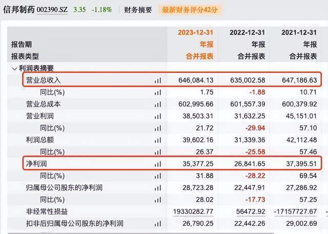Viewport: 328px width, 234px height.
Task: Open chart icon for 利润总额 row
Action: point(158,140)
